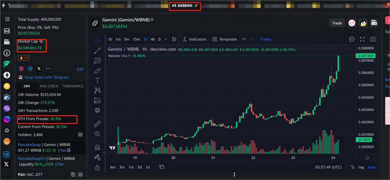The height and width of the screenshot is (180, 390).
Task: Set the 1h chart interval
Action: pyautogui.click(x=145, y=39)
